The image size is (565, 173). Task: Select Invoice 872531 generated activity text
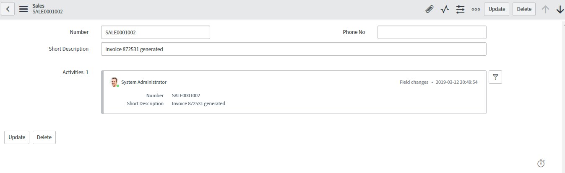(x=198, y=103)
